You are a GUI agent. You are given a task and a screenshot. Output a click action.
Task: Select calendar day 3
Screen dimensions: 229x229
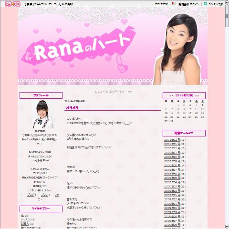(190, 105)
